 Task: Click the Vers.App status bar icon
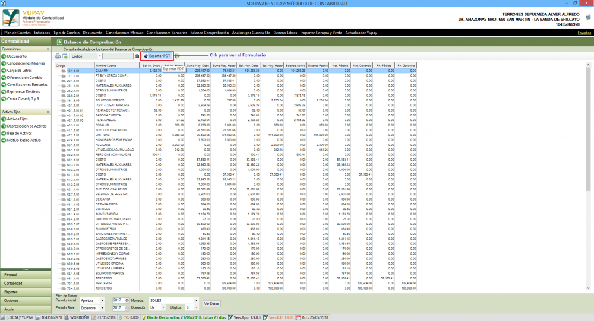pyautogui.click(x=230, y=317)
